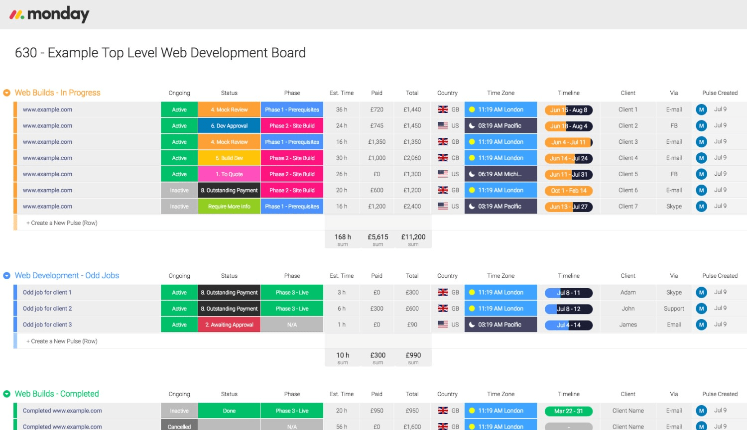Viewport: 747px width, 430px height.
Task: Click the Timeline column header in In Progress group
Action: (x=569, y=93)
